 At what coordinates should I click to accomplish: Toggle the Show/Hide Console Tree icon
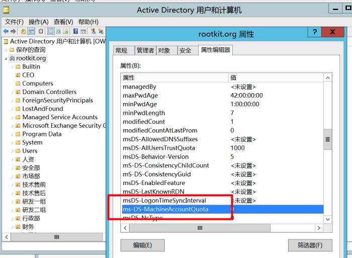[x=31, y=31]
